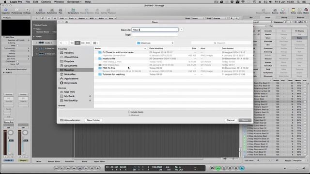310x174 pixels.
Task: Toggle the Include Assets checkbox
Action: point(129,112)
